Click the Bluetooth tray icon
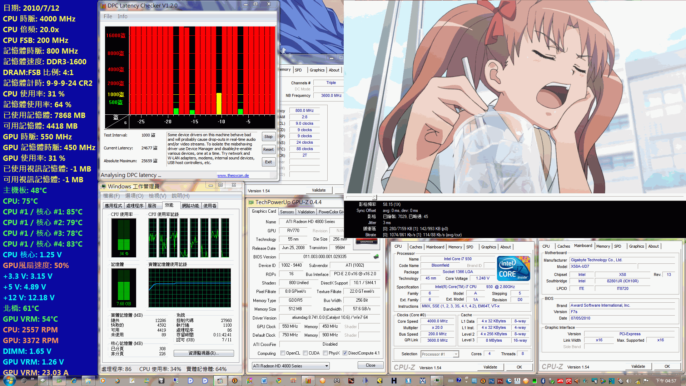The width and height of the screenshot is (686, 386). (543, 381)
